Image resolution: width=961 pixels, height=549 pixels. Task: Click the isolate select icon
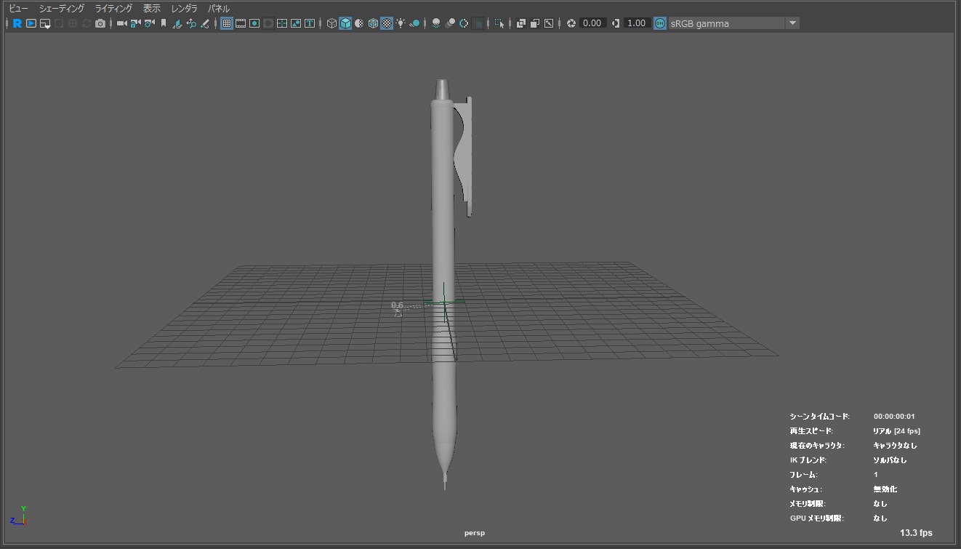click(499, 23)
